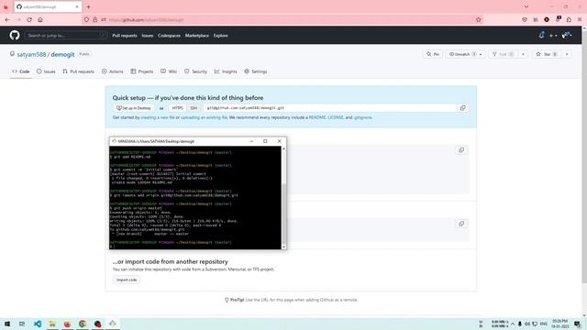The image size is (587, 330).
Task: Pin the repository with Pin button
Action: [x=433, y=54]
